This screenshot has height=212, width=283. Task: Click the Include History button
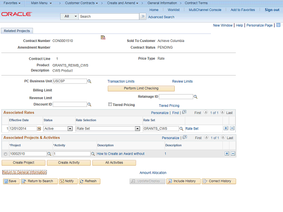tap(184, 181)
